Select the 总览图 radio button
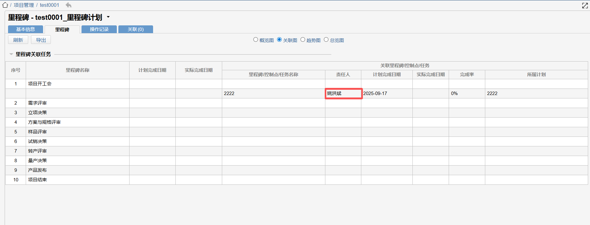 click(326, 40)
